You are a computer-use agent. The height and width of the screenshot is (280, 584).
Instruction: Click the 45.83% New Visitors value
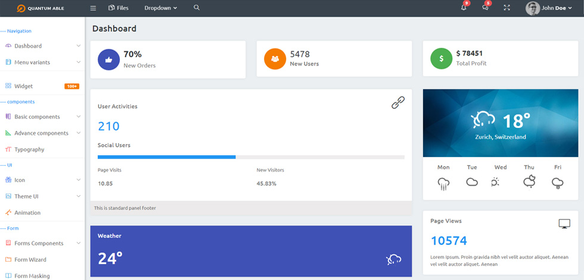(266, 184)
